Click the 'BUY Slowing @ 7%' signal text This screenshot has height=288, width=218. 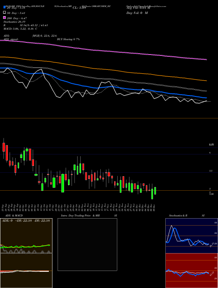coord(68,39)
